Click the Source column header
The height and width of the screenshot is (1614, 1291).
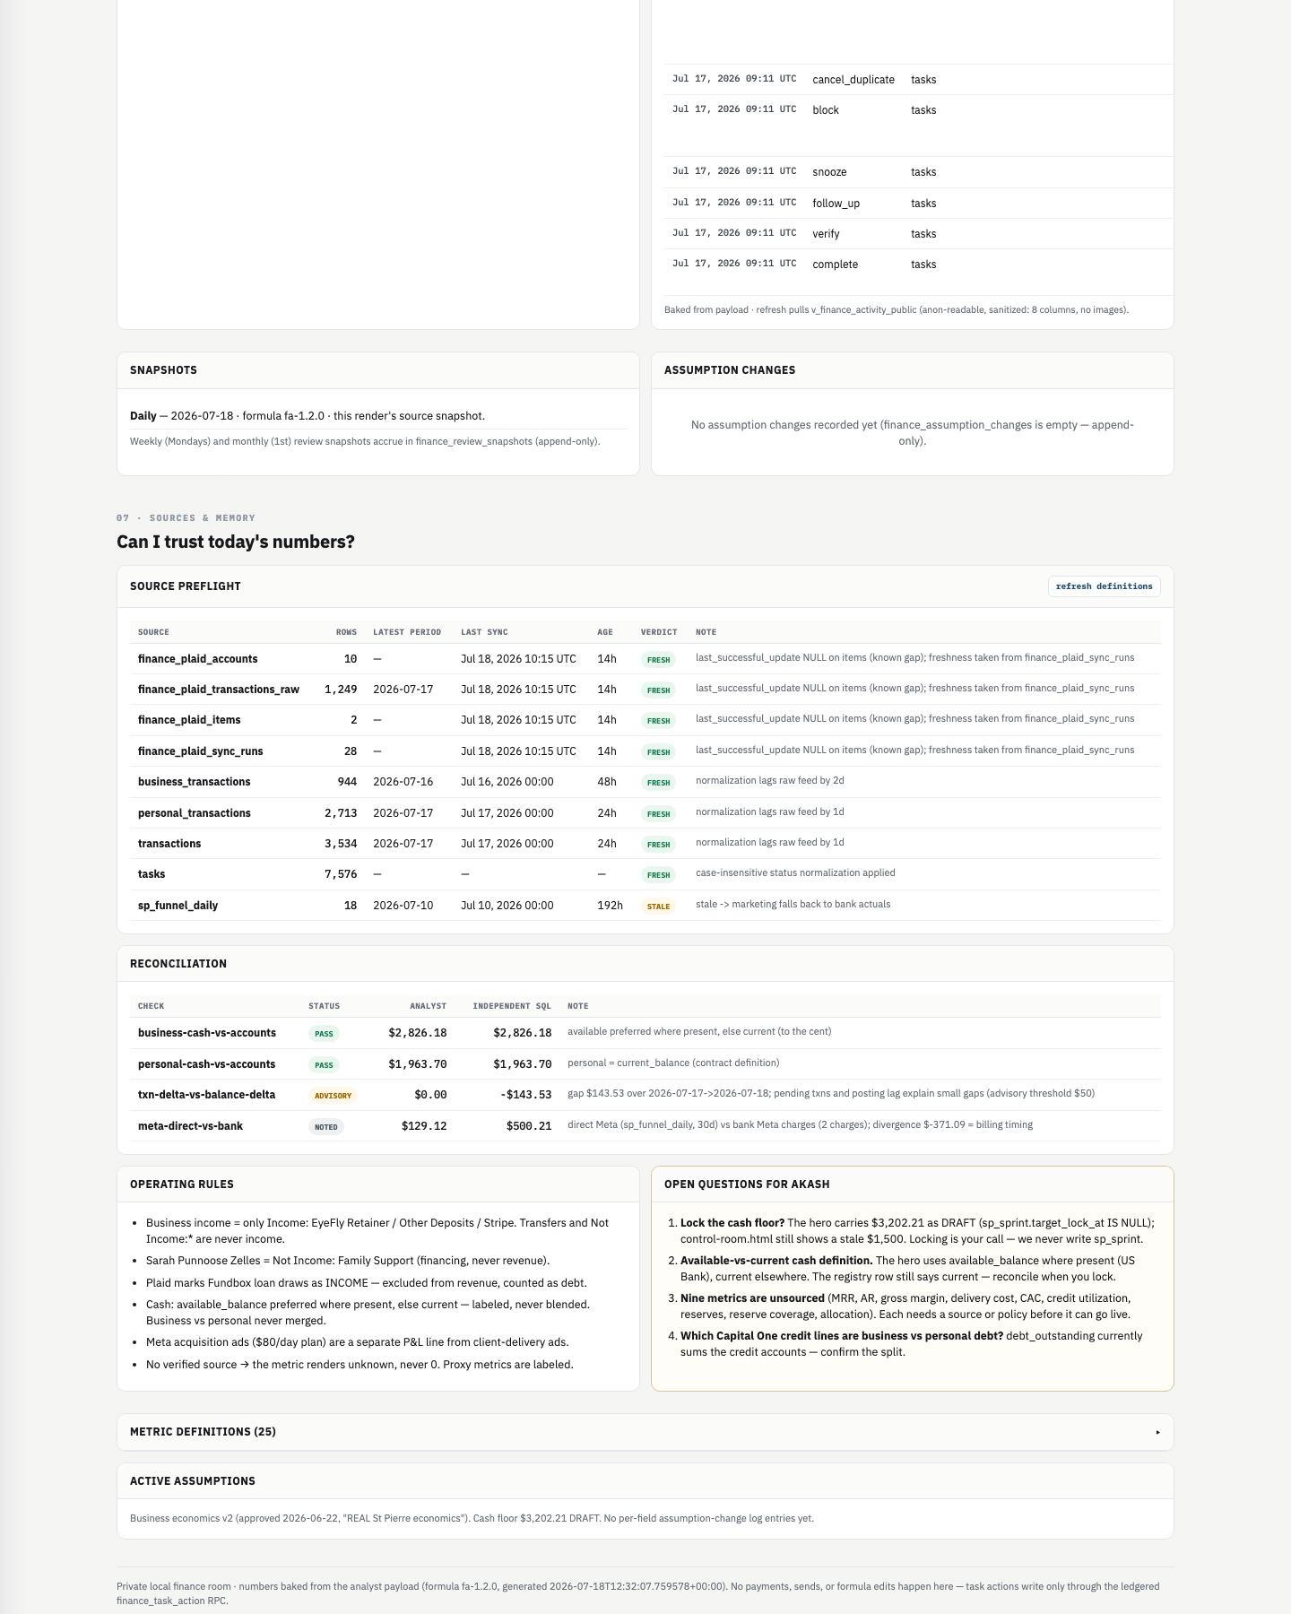153,632
